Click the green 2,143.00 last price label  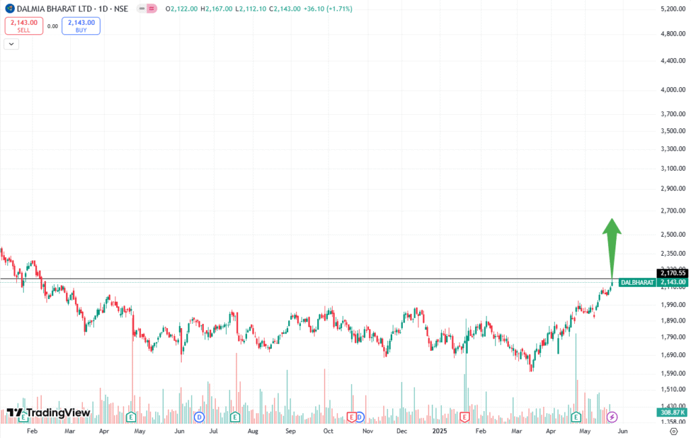coord(672,283)
